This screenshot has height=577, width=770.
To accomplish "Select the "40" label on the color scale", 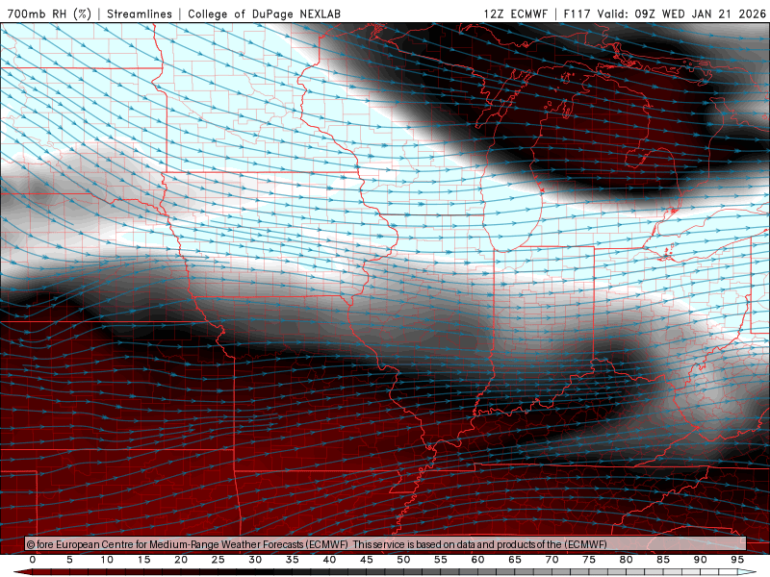I will click(x=329, y=560).
